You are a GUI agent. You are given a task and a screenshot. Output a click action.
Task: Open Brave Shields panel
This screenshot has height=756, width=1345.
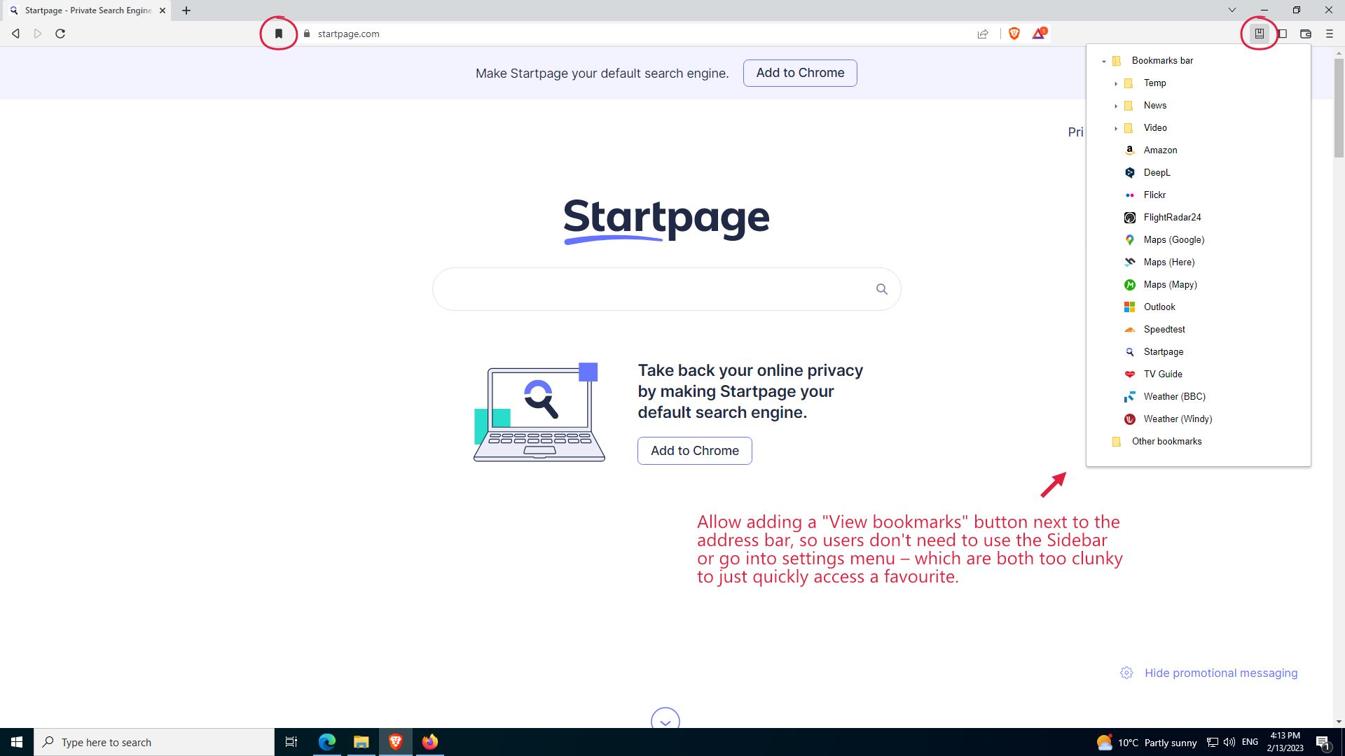[1014, 34]
